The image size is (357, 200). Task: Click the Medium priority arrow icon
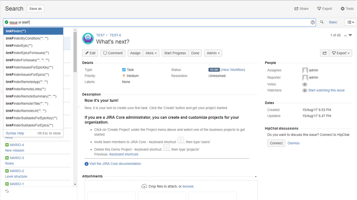tap(124, 76)
